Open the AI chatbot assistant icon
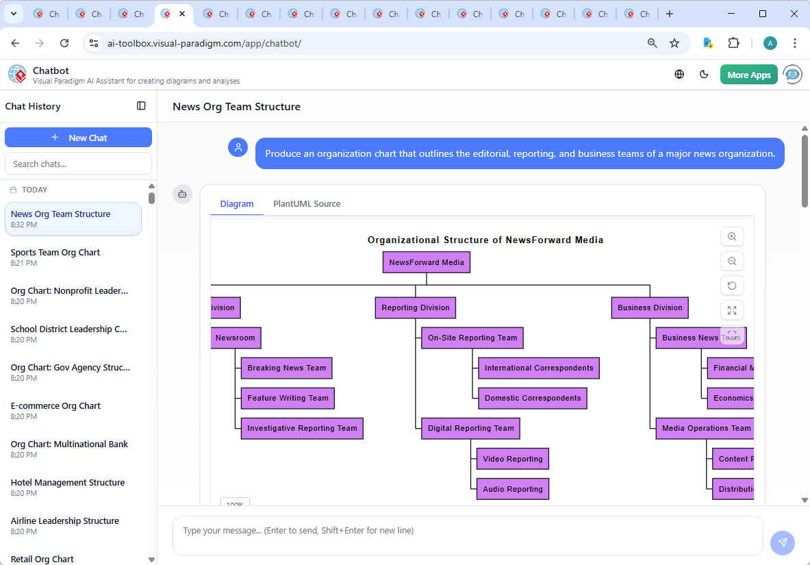The width and height of the screenshot is (810, 565). (x=792, y=74)
